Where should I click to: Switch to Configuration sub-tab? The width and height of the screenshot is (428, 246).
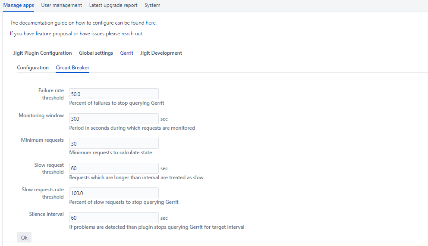33,68
